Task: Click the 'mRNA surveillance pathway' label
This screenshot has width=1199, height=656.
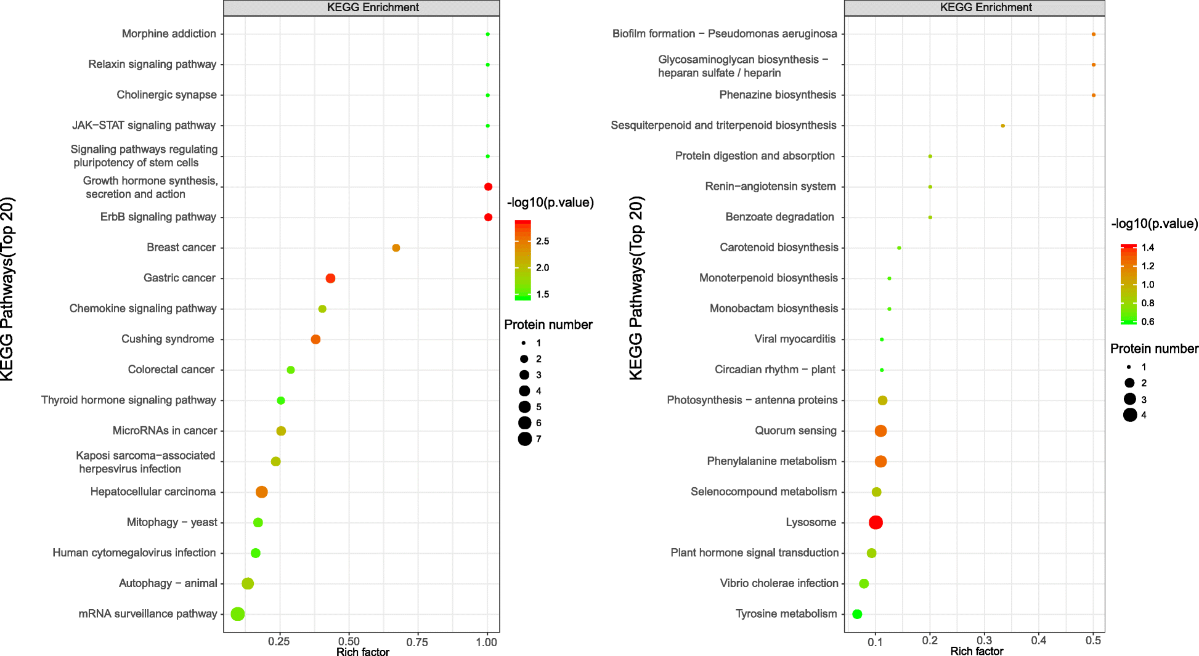Action: pos(148,613)
